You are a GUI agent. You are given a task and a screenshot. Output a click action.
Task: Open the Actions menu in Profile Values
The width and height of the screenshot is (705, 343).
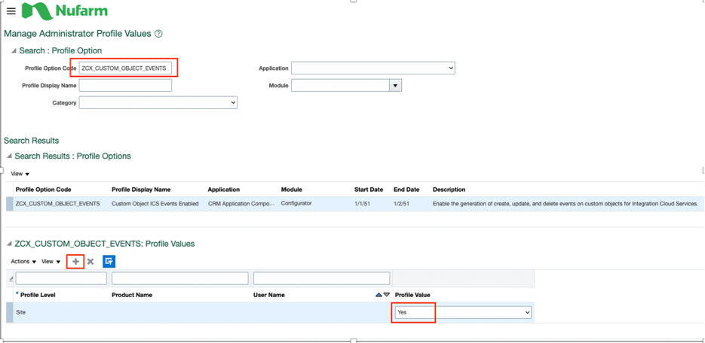coord(23,262)
